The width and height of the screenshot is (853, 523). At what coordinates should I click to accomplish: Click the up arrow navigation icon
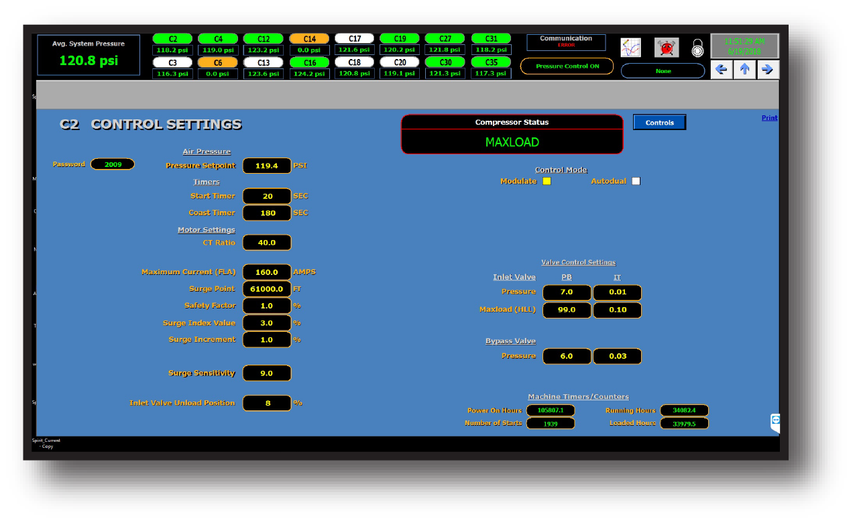tap(744, 69)
